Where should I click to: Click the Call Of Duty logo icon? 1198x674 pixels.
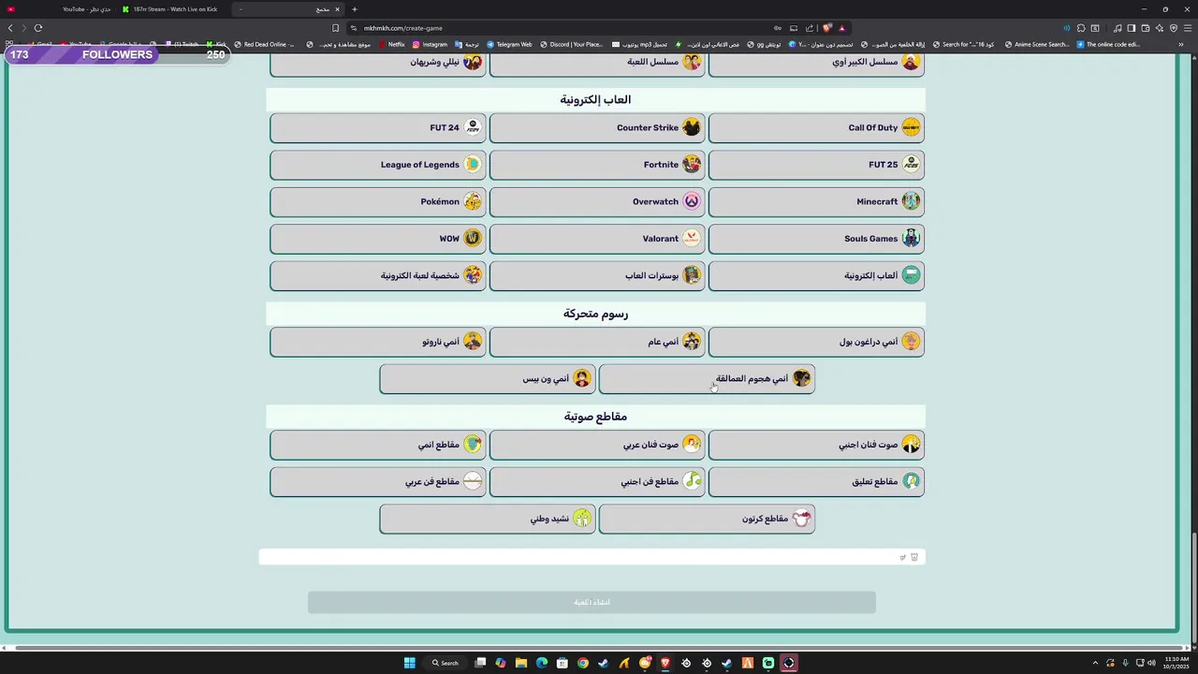tap(911, 128)
